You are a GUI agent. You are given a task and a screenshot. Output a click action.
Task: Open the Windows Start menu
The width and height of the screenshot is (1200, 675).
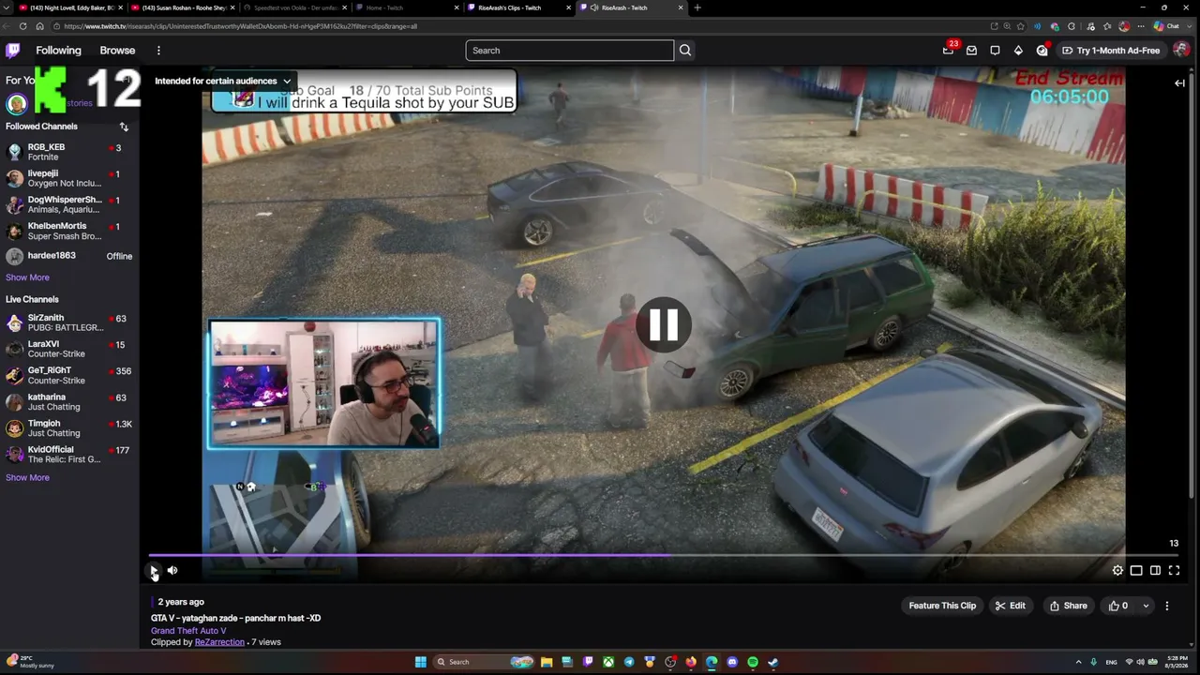point(421,662)
